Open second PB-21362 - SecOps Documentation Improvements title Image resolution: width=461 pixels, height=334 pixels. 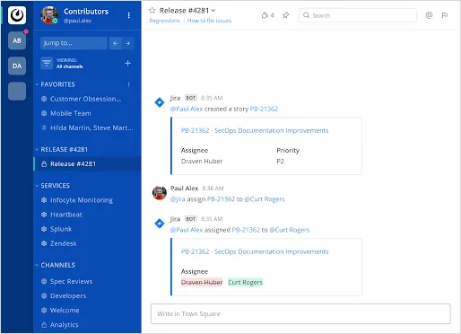tap(255, 251)
